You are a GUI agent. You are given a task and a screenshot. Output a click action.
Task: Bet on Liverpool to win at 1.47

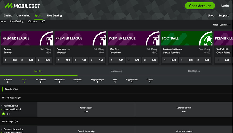97,60
